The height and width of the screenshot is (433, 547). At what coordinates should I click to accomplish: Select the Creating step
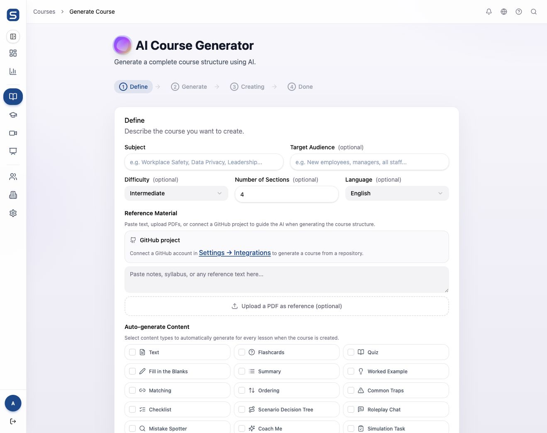[247, 87]
